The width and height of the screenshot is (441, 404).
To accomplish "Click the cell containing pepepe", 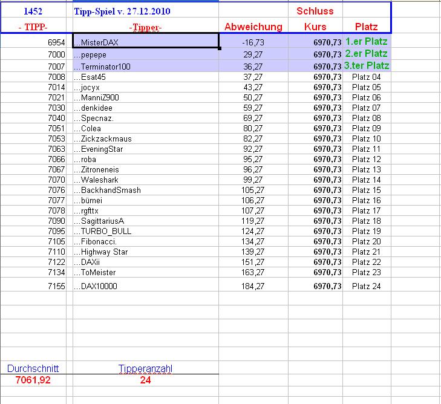I will click(146, 54).
